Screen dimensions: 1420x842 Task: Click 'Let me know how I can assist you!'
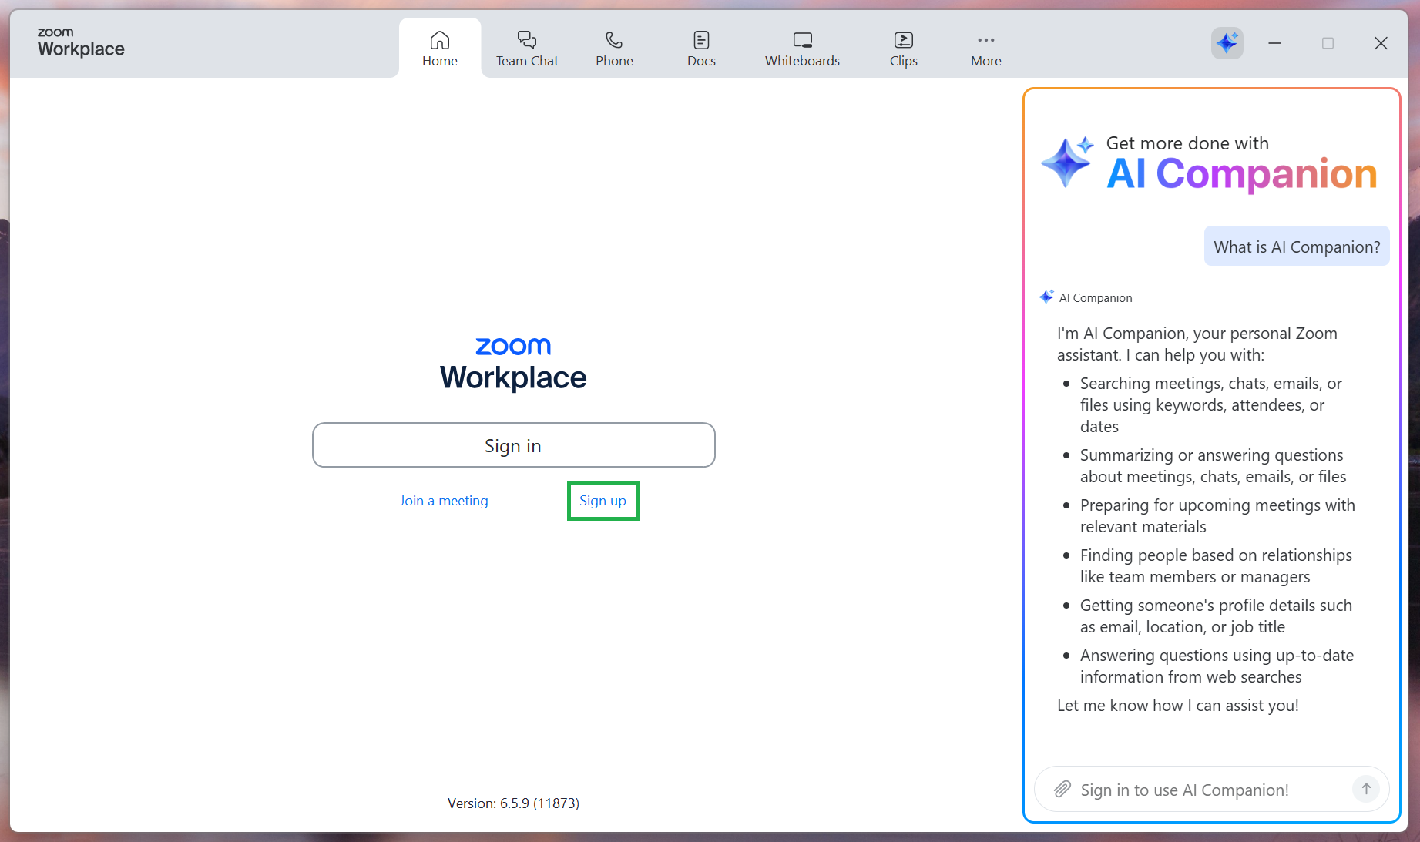click(x=1178, y=706)
